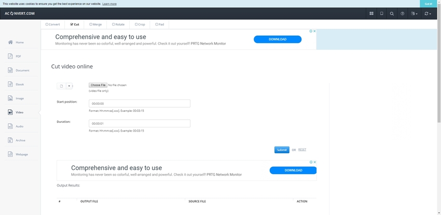
Task: Select Archive in the sidebar
Action: 20,140
